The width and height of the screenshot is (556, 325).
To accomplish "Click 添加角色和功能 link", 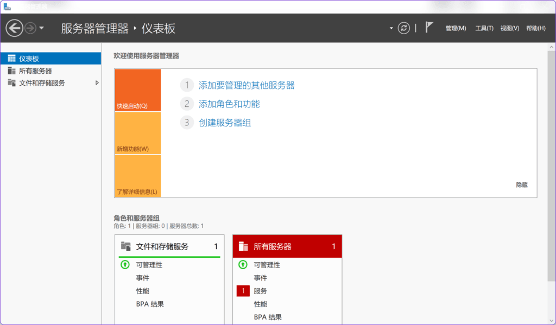I will click(229, 104).
